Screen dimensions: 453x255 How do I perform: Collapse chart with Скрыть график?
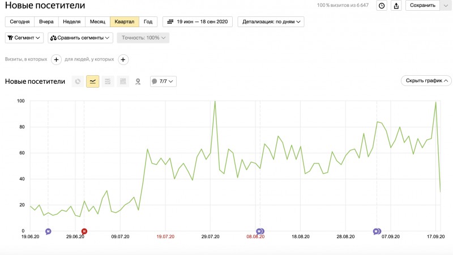tap(426, 81)
